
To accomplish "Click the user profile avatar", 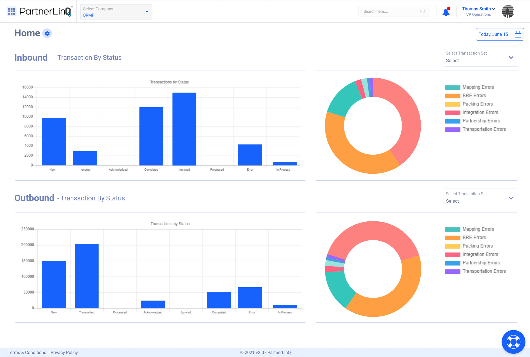I will pos(508,11).
